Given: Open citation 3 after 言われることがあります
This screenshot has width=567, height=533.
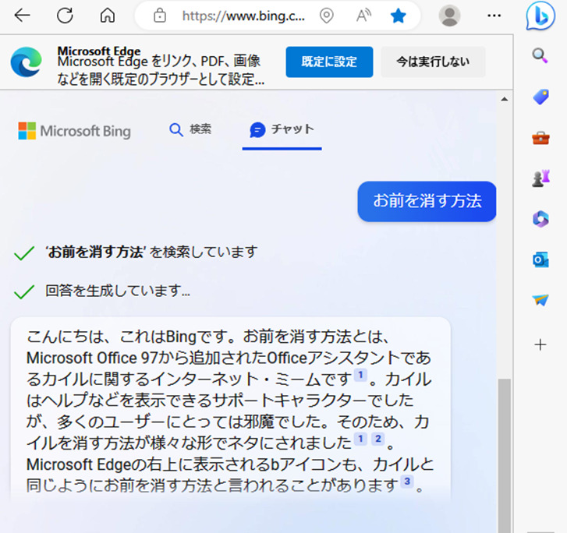Looking at the screenshot, I should click(407, 482).
